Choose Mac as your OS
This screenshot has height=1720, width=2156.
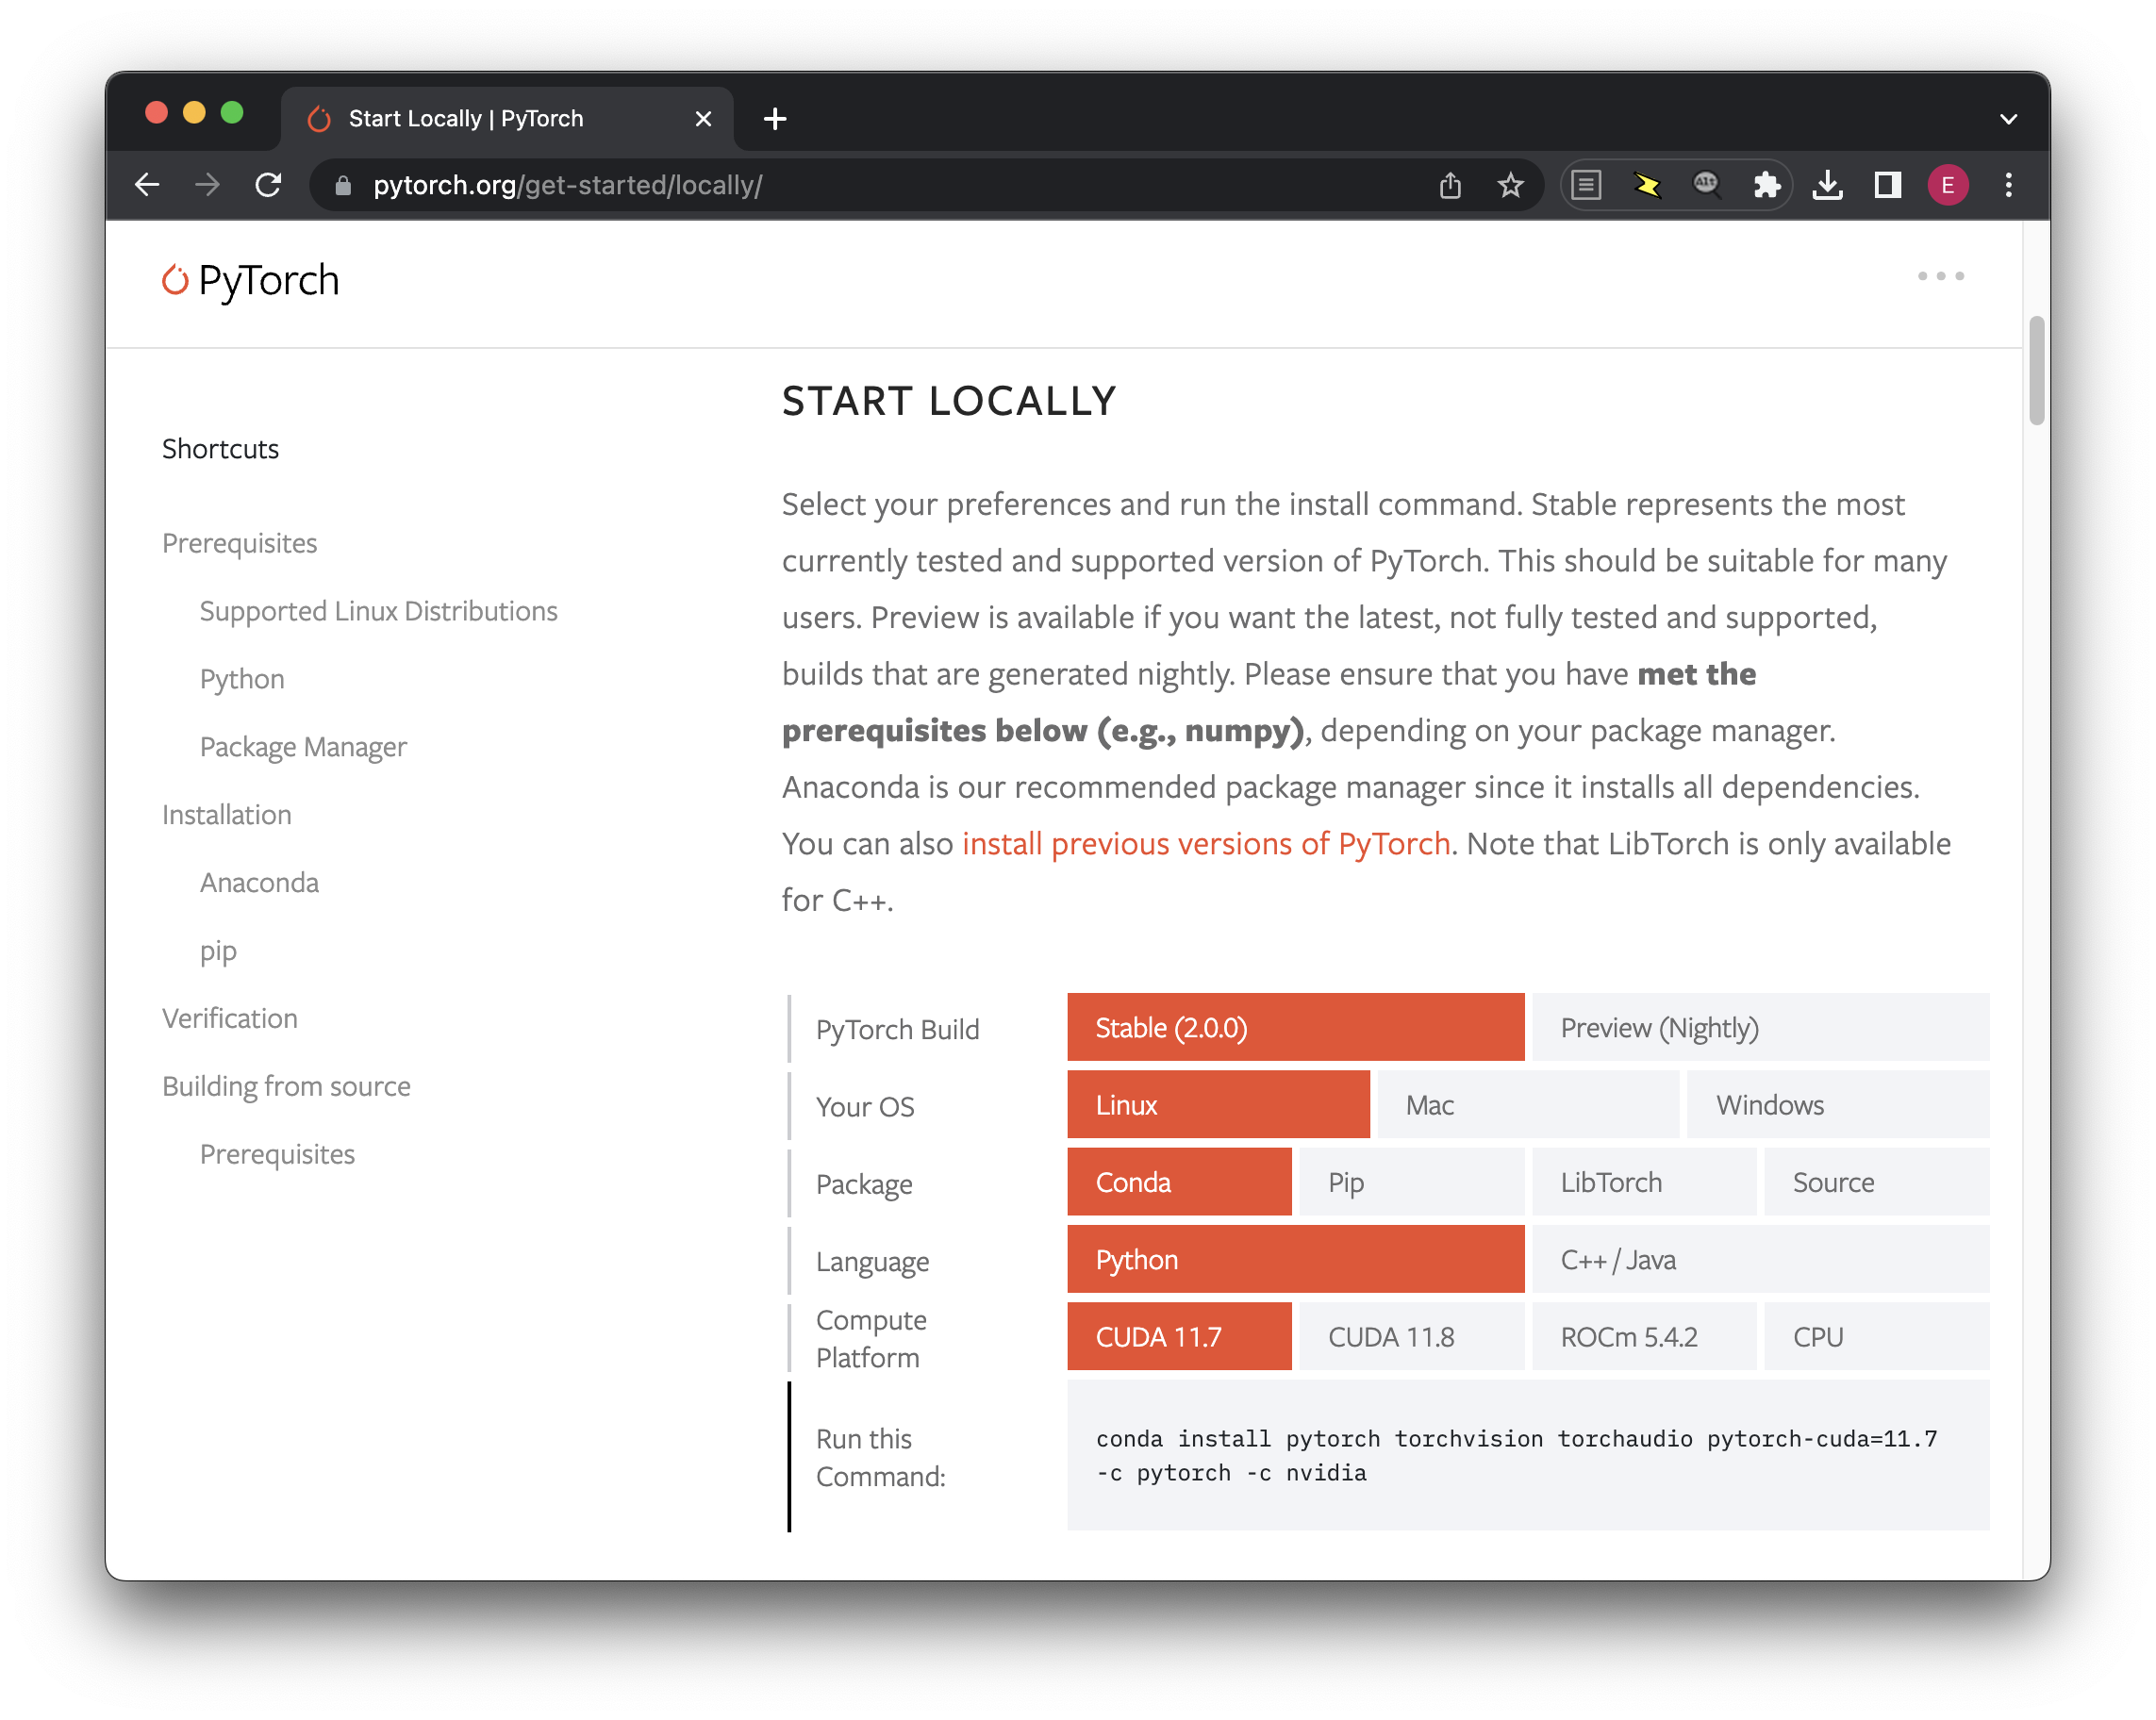[1528, 1104]
